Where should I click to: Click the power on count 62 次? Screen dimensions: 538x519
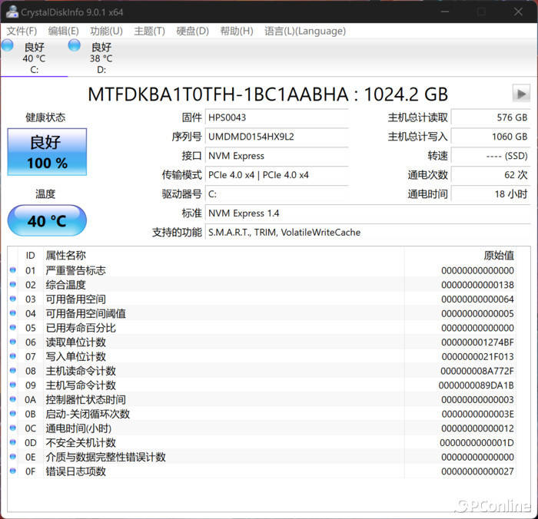490,175
